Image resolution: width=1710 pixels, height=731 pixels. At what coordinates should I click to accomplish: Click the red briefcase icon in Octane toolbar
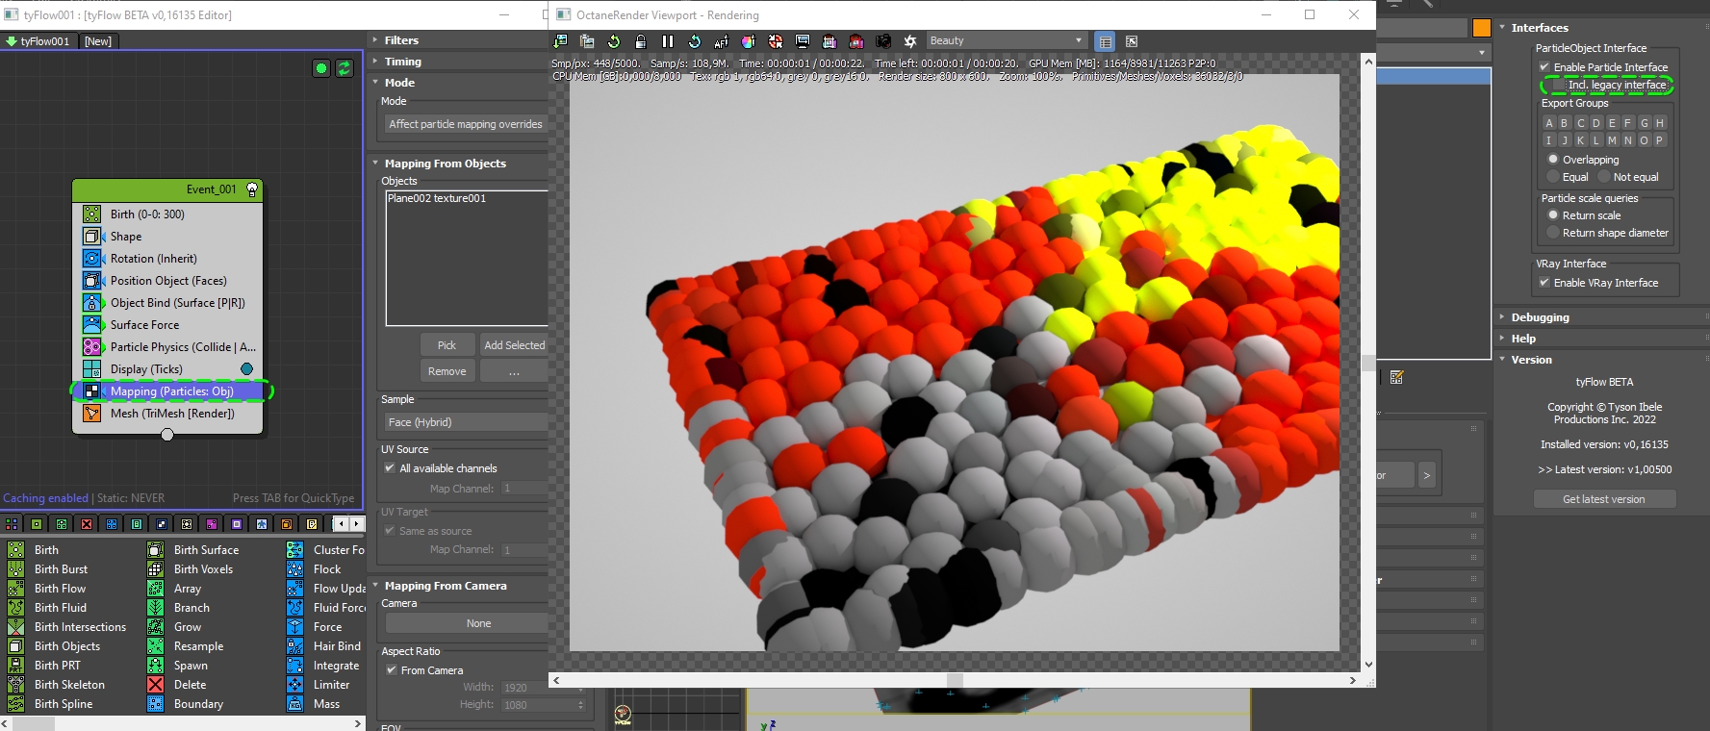pos(856,41)
